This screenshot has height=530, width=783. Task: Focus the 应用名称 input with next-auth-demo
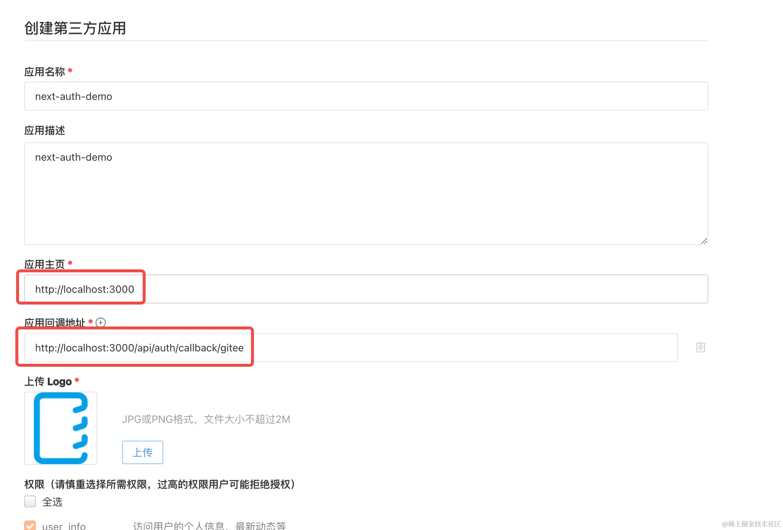click(x=366, y=96)
